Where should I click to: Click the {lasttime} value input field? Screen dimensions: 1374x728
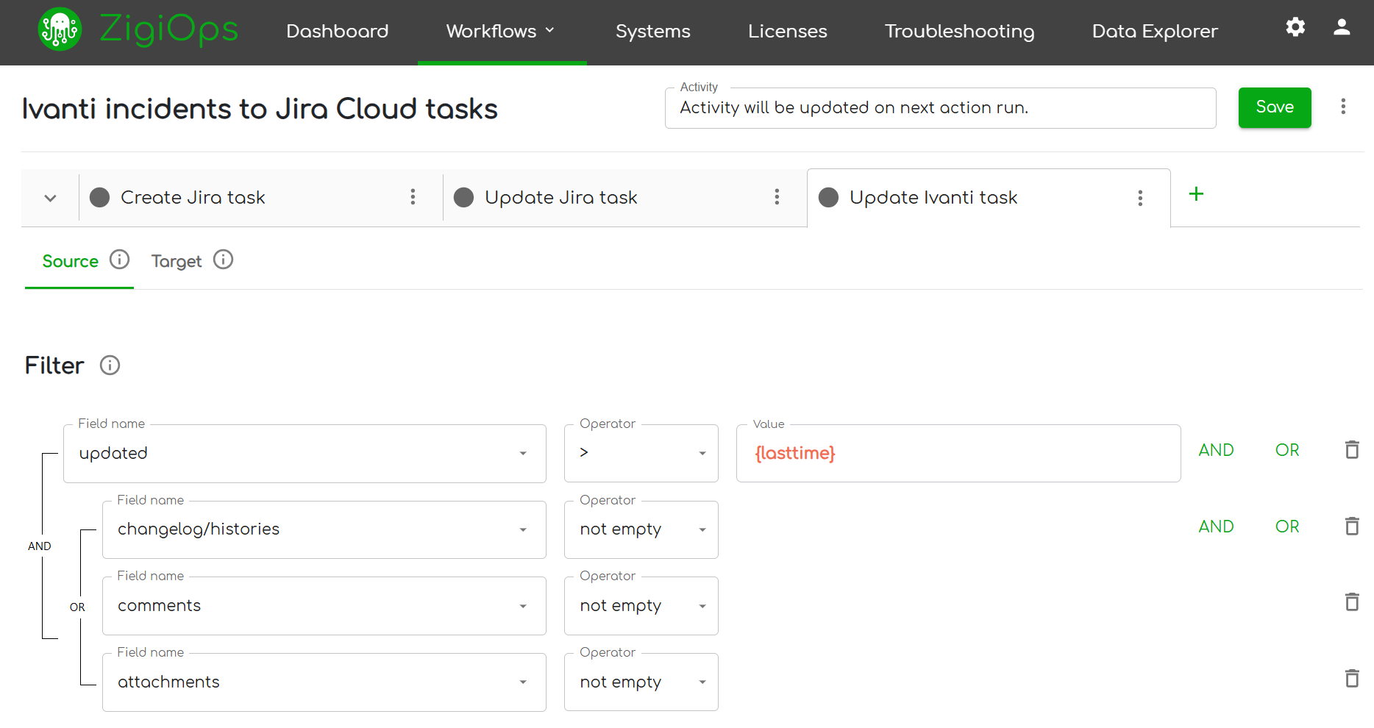pos(958,454)
